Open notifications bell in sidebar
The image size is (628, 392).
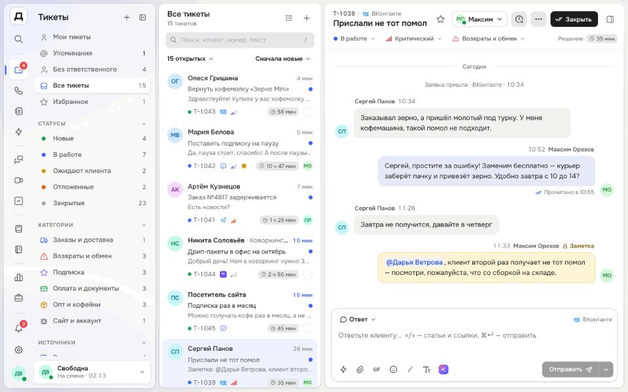[x=18, y=328]
